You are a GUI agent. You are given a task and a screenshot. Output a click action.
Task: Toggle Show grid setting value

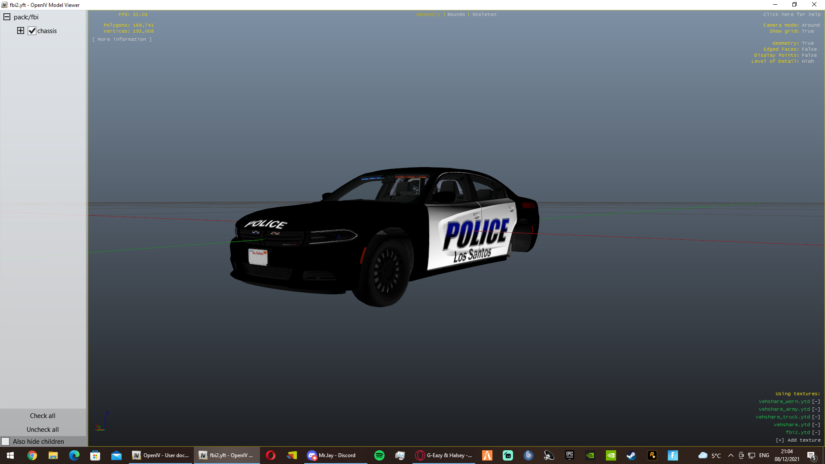(x=807, y=31)
